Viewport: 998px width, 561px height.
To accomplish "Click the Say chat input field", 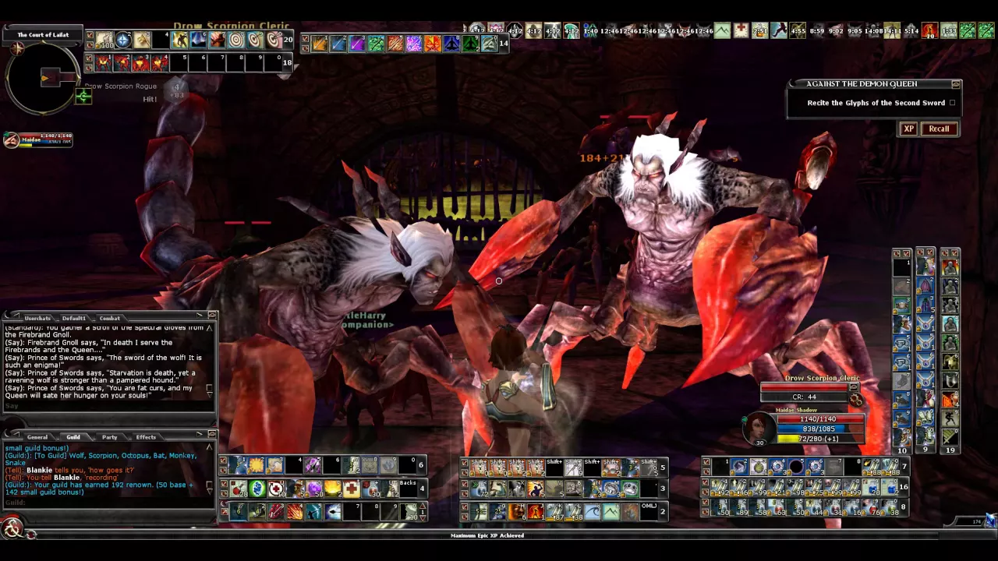I will coord(108,406).
